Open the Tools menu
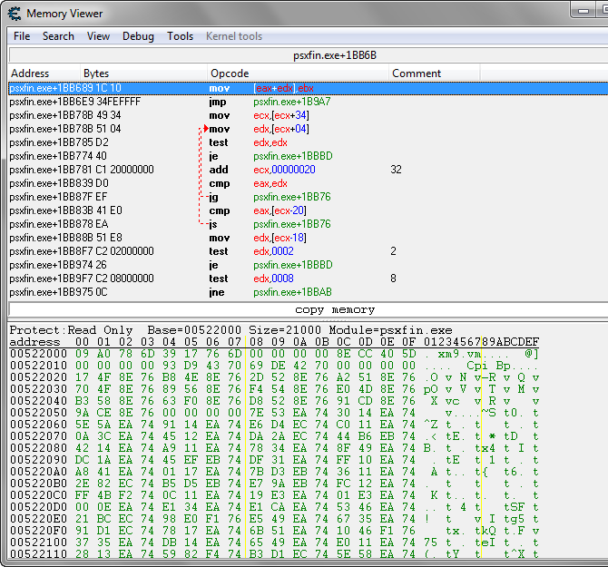The width and height of the screenshot is (608, 567). [x=180, y=36]
